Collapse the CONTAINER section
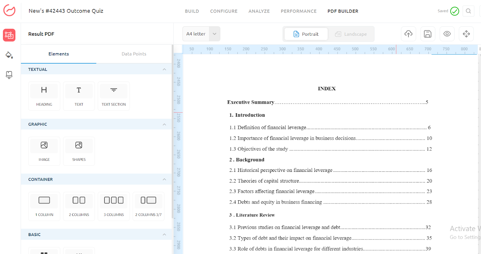The image size is (481, 254). (164, 179)
